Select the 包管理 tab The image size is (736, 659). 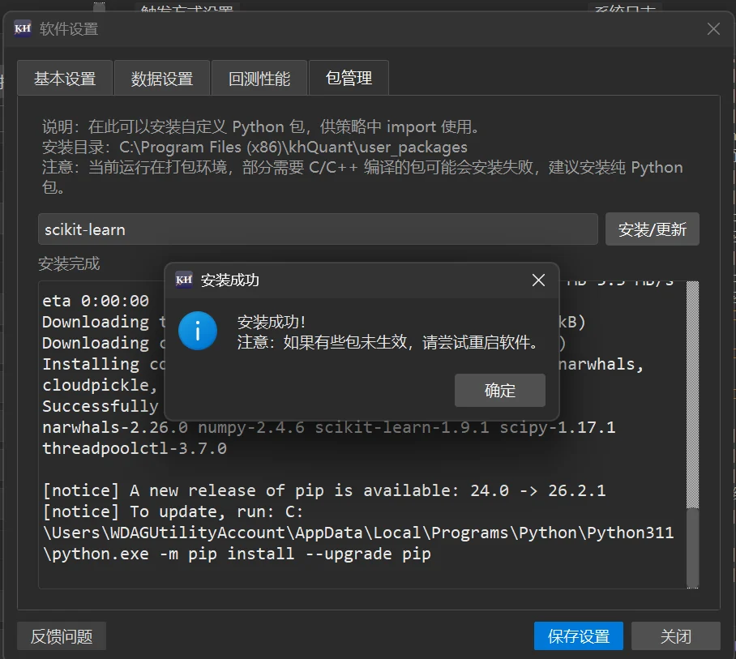(x=349, y=78)
